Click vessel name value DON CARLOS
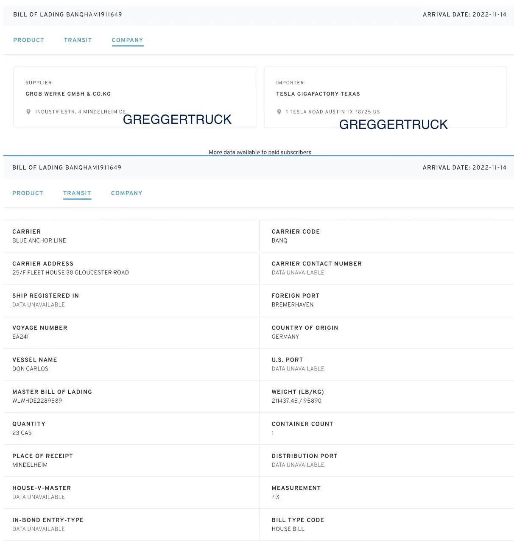This screenshot has height=552, width=514. [x=30, y=368]
